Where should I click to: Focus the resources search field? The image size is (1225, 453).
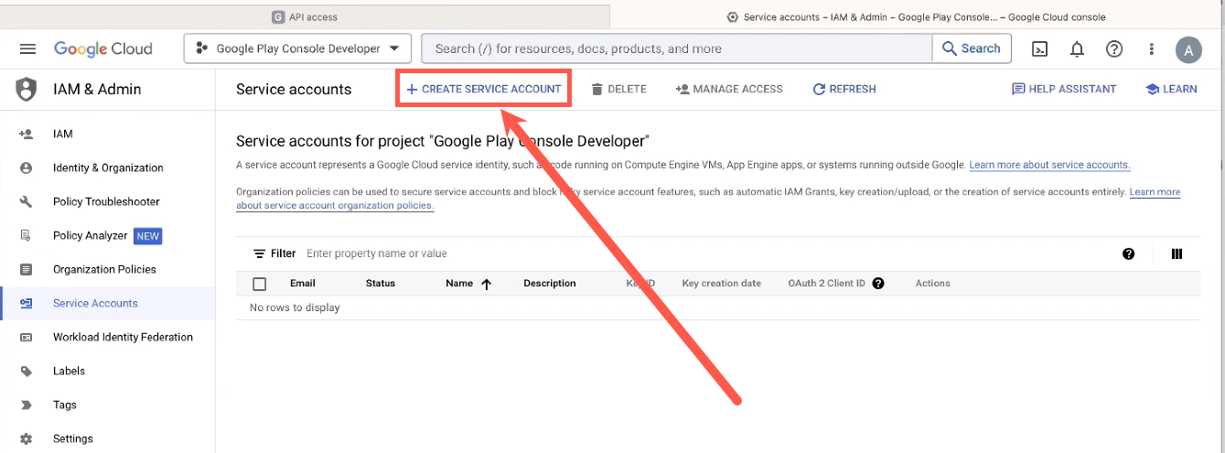tap(677, 49)
